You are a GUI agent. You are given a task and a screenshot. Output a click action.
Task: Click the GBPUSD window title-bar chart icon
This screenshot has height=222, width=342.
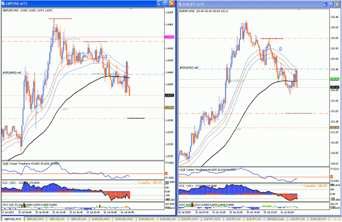pos(3,3)
